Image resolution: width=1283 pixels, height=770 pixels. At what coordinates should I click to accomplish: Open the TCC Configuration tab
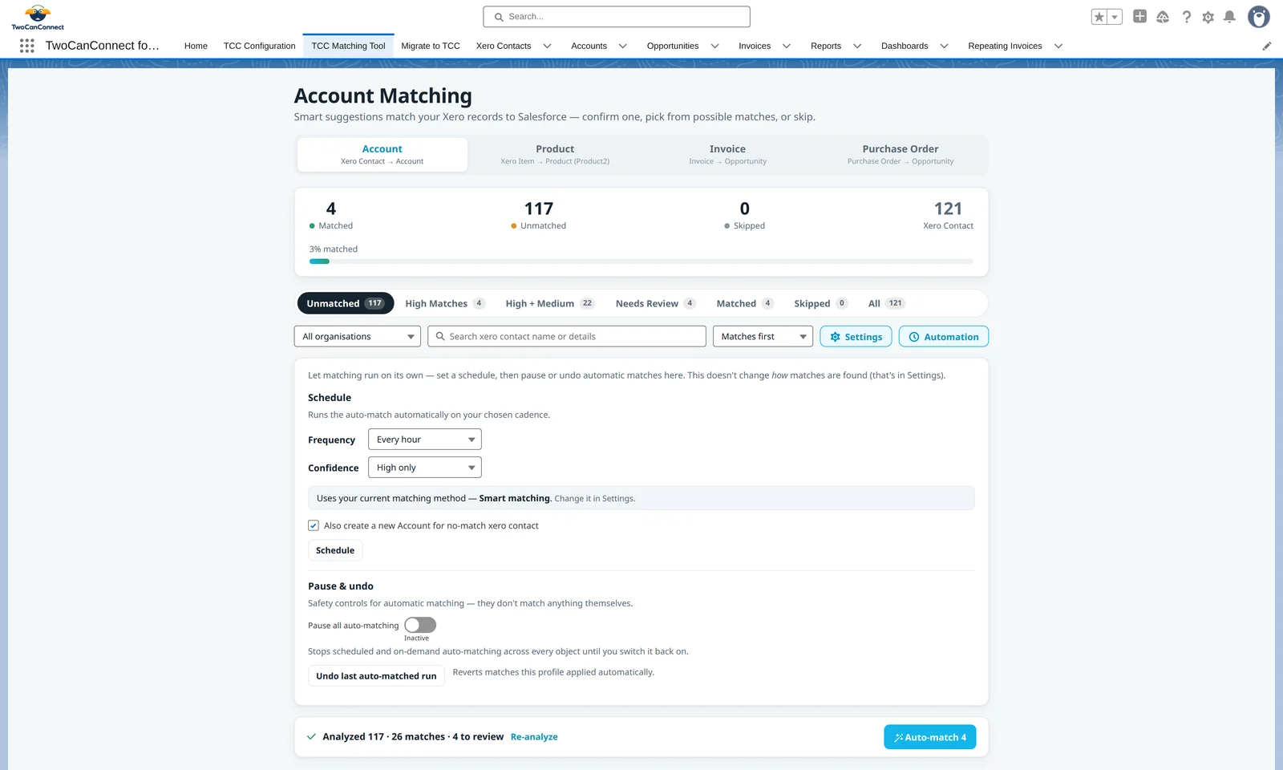point(259,46)
